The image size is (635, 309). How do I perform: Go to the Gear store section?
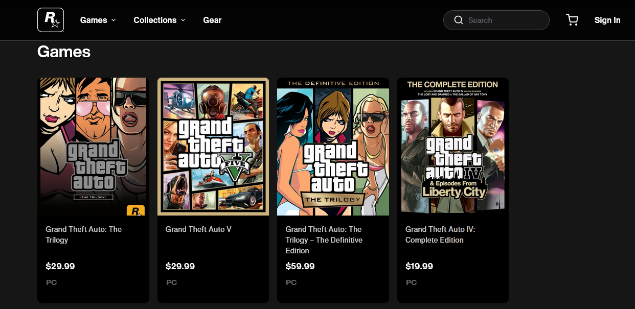[212, 20]
